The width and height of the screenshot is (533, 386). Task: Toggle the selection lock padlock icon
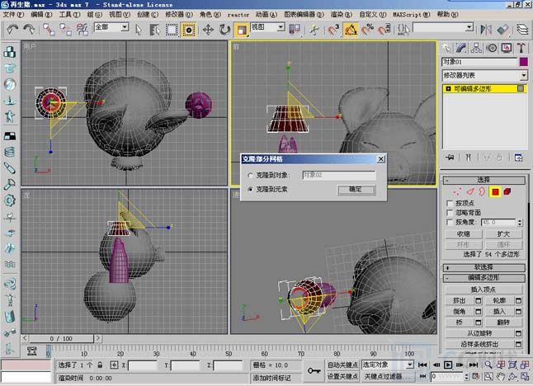point(100,365)
